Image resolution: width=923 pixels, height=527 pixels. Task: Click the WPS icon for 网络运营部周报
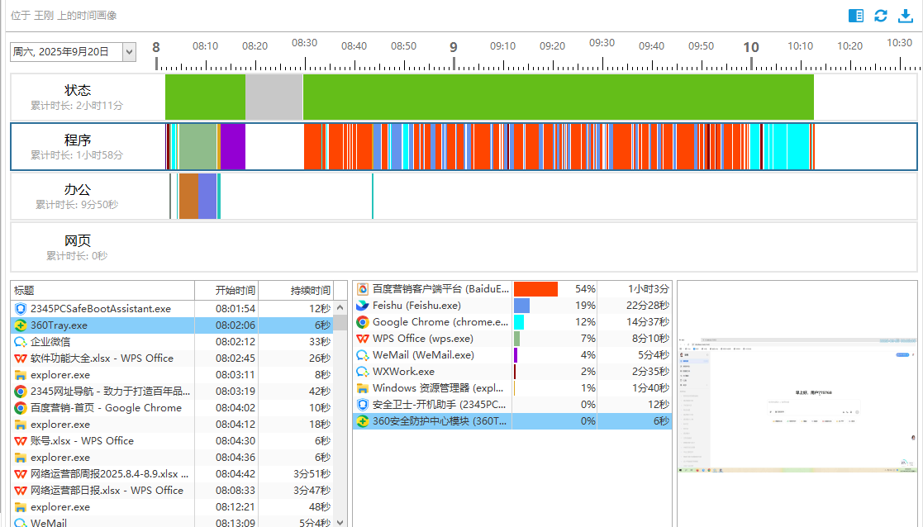21,473
